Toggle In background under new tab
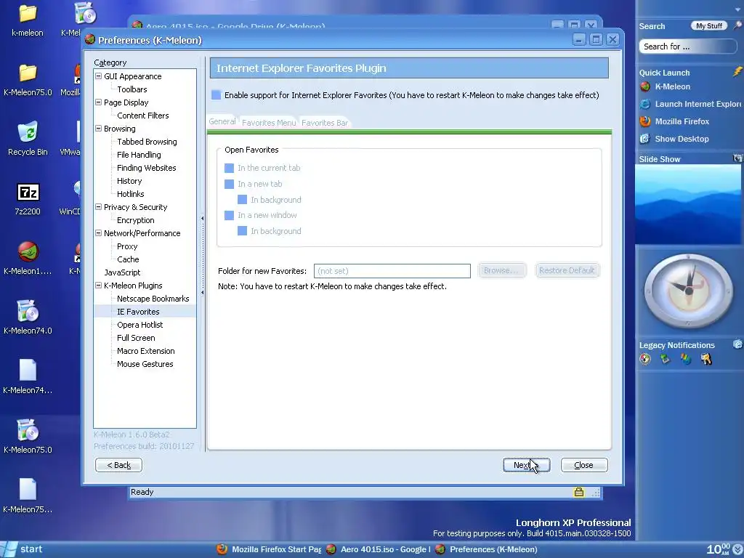The height and width of the screenshot is (558, 744). [243, 200]
